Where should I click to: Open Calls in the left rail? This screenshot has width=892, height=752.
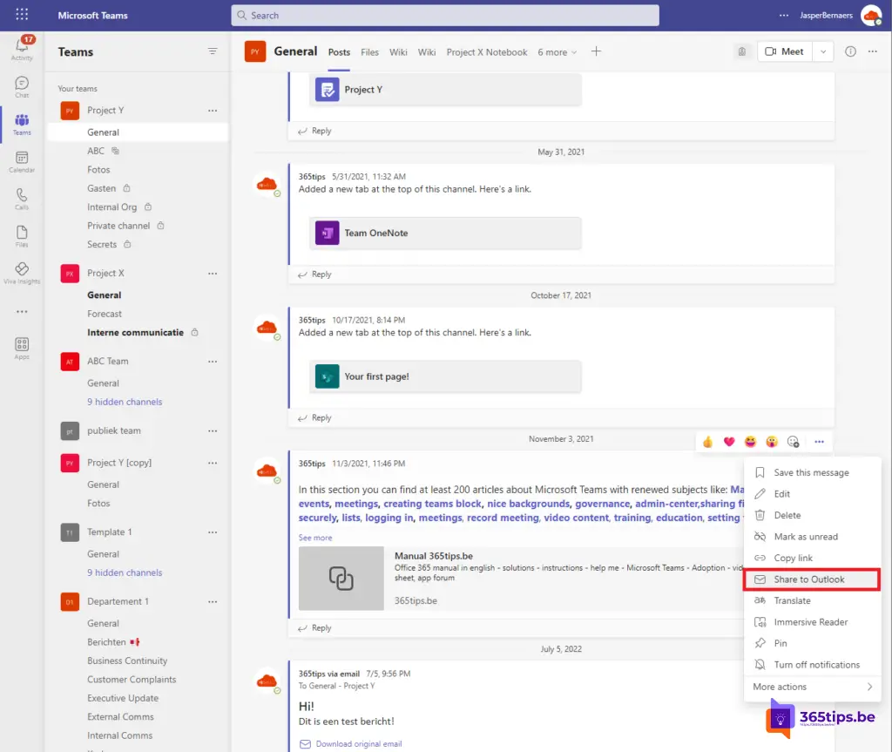(22, 199)
